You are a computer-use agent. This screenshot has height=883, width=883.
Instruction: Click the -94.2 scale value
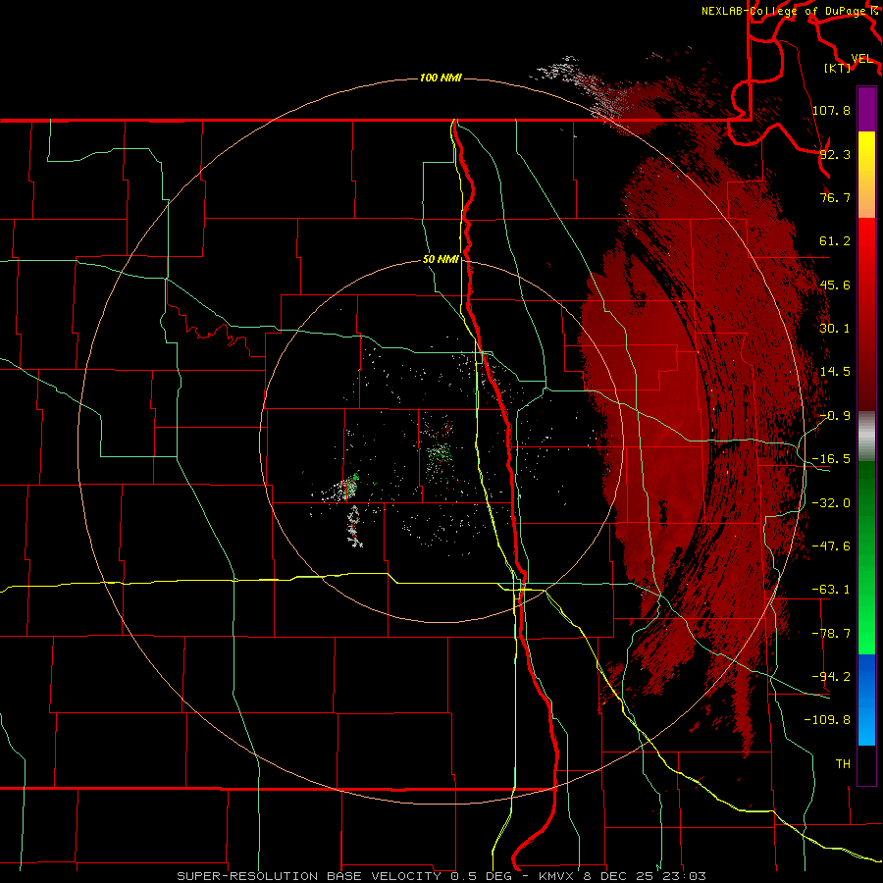(x=831, y=676)
